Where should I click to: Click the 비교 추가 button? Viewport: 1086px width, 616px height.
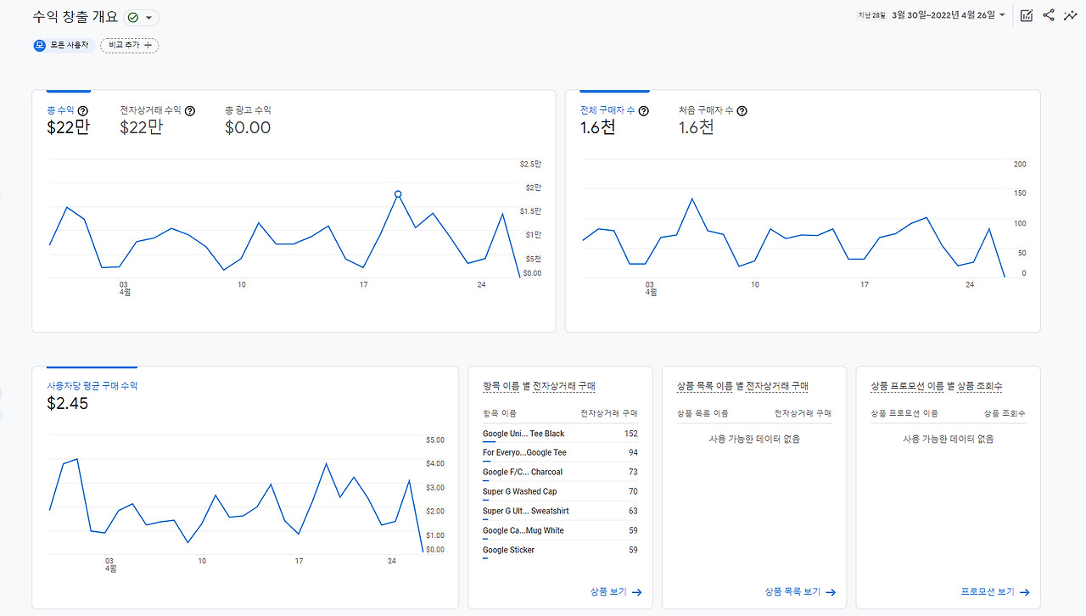(130, 45)
